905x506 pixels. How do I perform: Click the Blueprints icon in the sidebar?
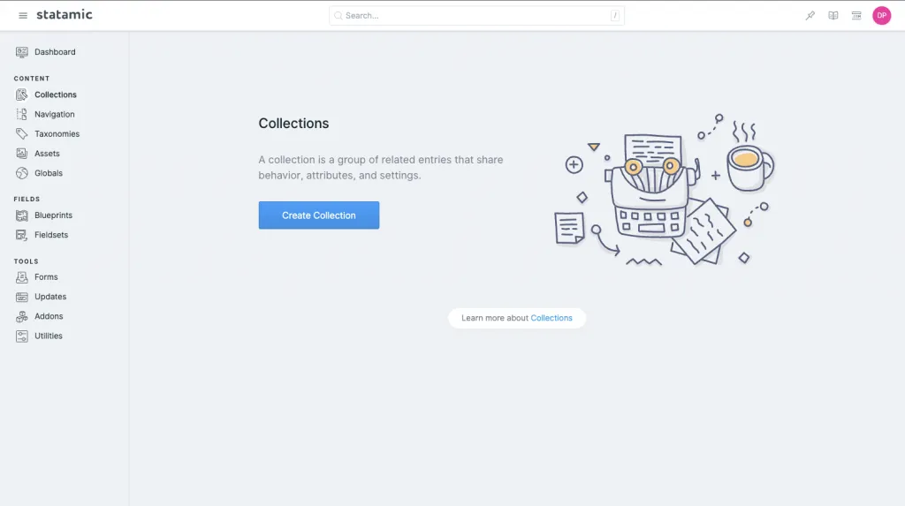tap(22, 215)
